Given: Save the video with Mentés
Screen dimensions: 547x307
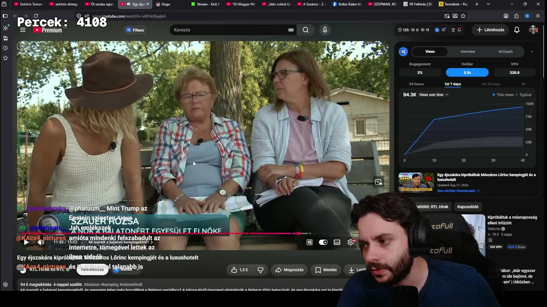Looking at the screenshot, I should point(326,270).
